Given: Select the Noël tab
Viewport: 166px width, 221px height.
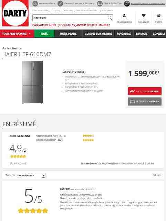Looking at the screenshot, I should point(44,34).
